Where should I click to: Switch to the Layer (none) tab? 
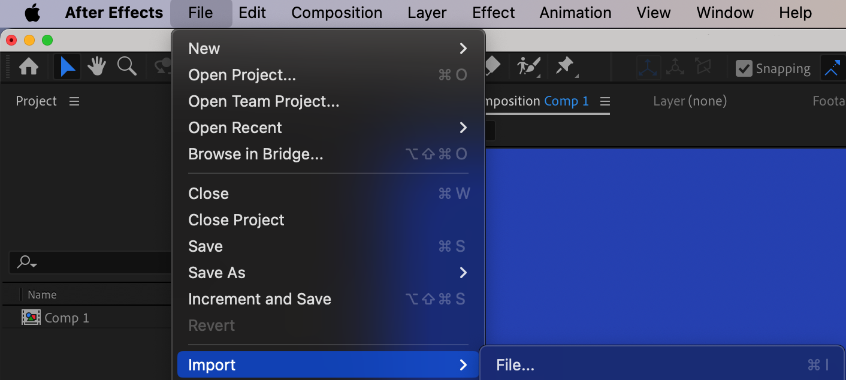[690, 101]
